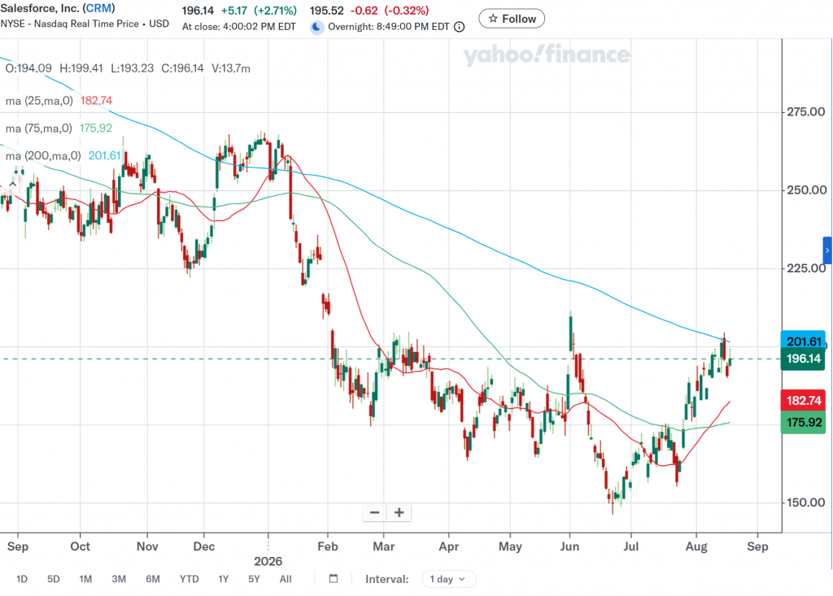Select the 6M range
This screenshot has width=833, height=596.
pos(152,579)
